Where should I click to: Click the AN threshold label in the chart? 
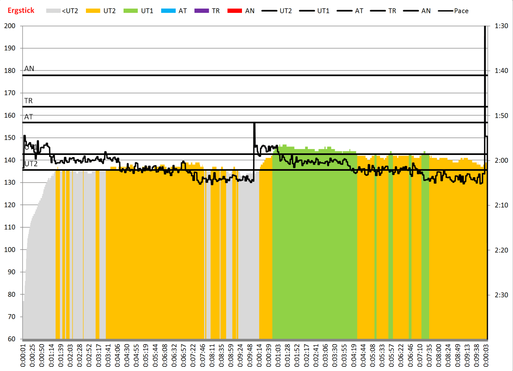[29, 68]
